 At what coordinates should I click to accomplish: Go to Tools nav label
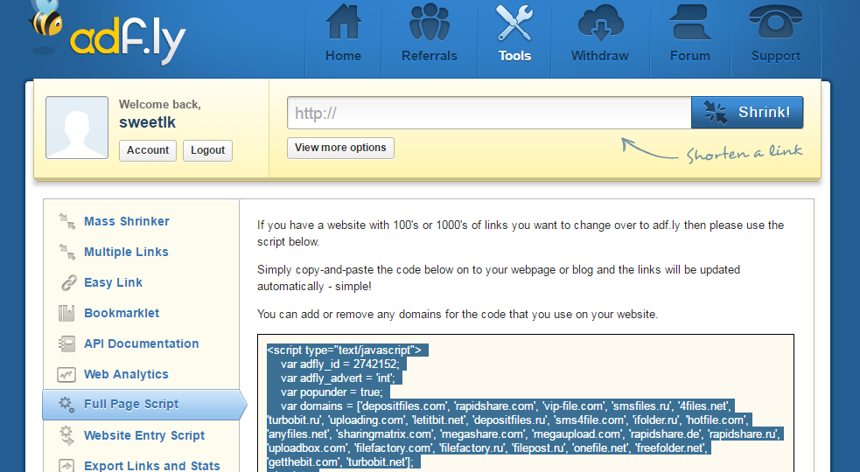[x=514, y=56]
